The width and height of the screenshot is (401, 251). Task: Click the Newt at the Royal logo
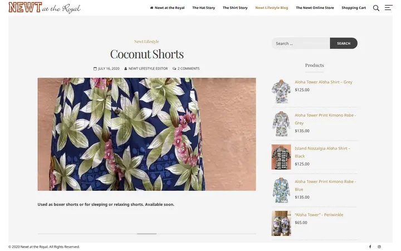coord(45,8)
